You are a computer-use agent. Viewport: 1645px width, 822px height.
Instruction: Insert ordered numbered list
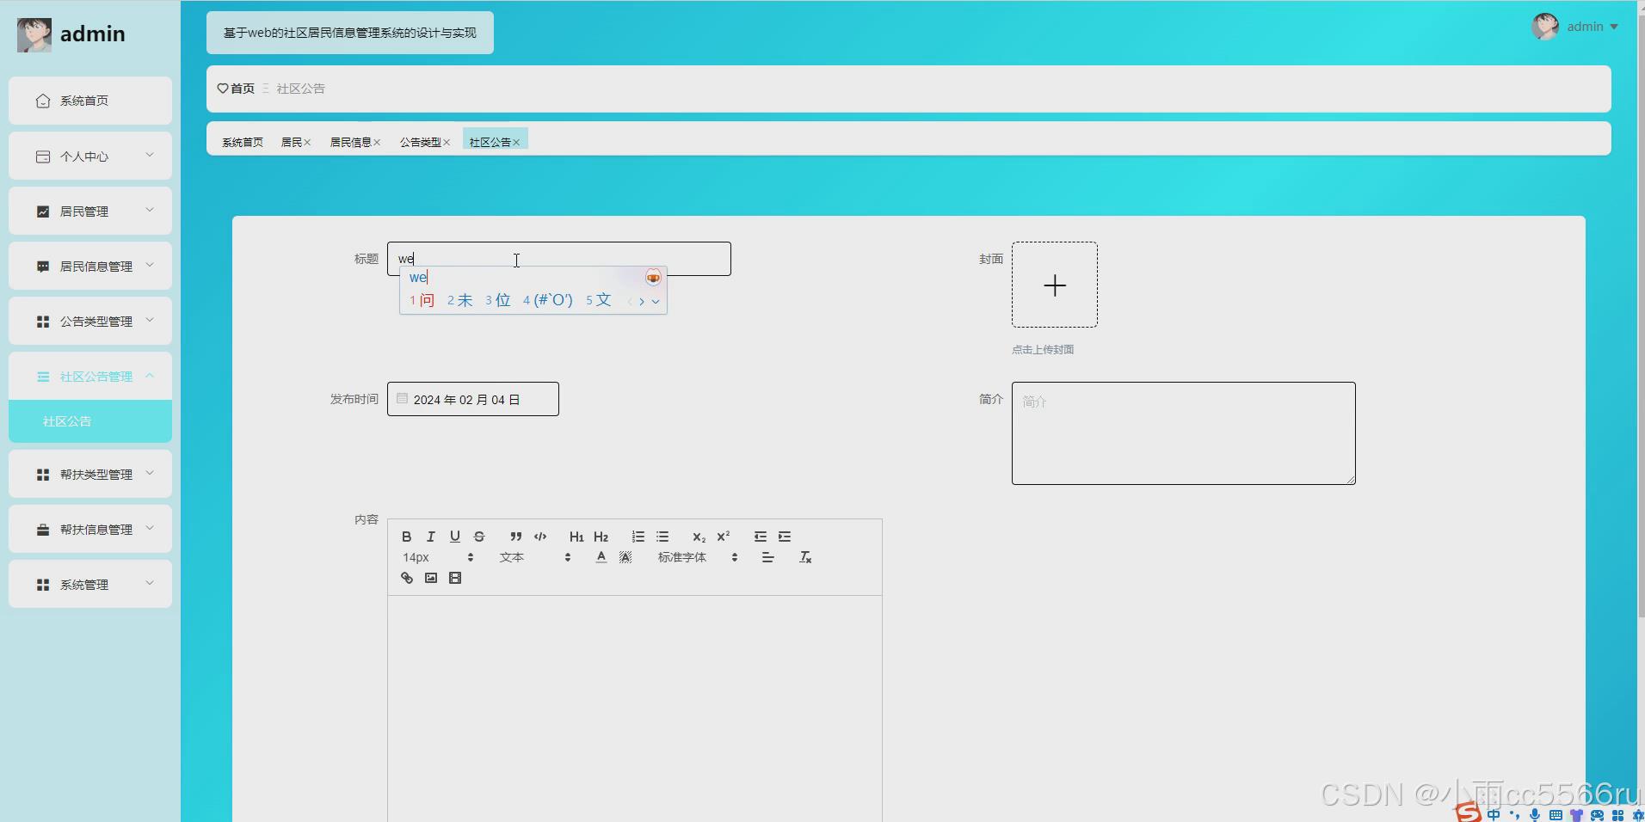638,537
